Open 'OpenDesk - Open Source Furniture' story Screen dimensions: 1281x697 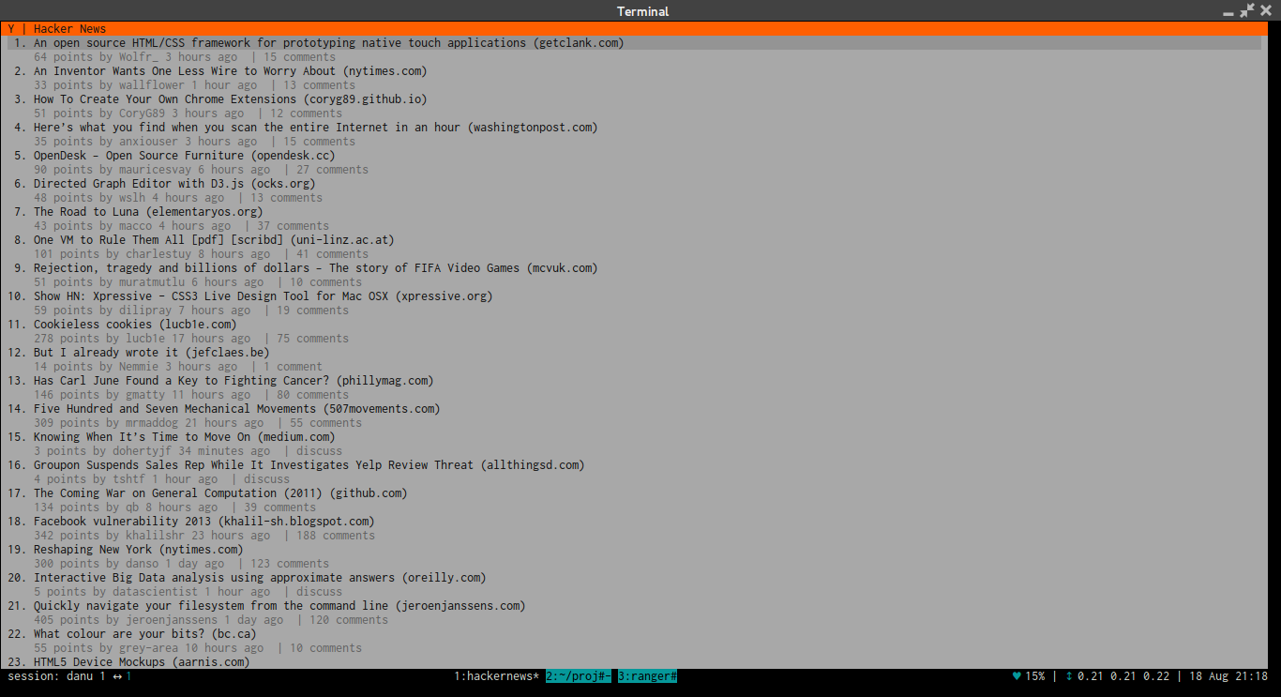point(184,156)
